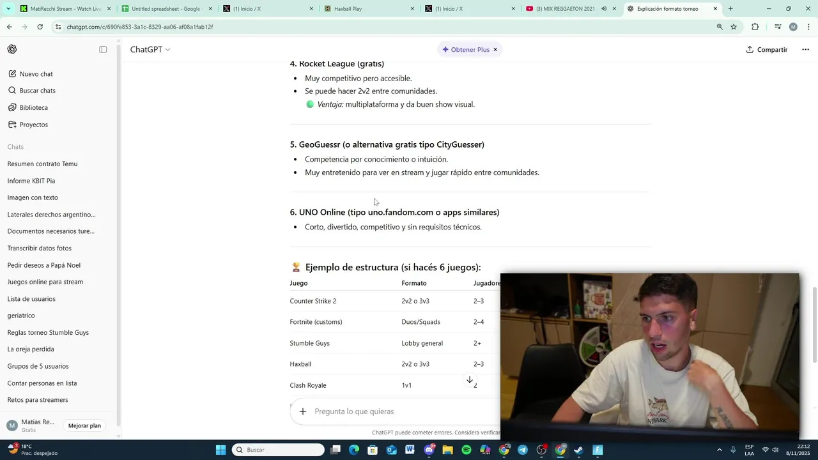Viewport: 818px width, 460px height.
Task: Open Spotify from the taskbar
Action: click(467, 450)
